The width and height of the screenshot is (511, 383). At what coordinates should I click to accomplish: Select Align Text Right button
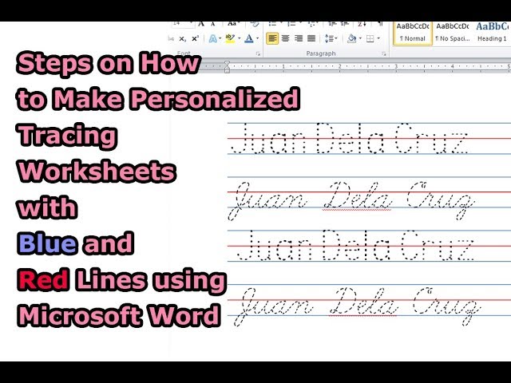(x=299, y=38)
